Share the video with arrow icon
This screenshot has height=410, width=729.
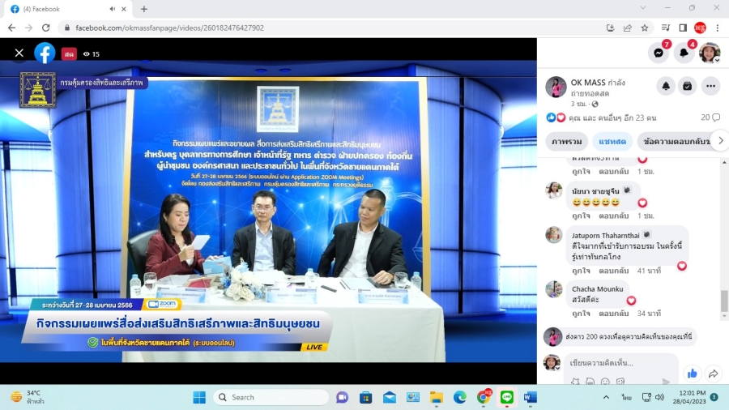[x=713, y=374]
